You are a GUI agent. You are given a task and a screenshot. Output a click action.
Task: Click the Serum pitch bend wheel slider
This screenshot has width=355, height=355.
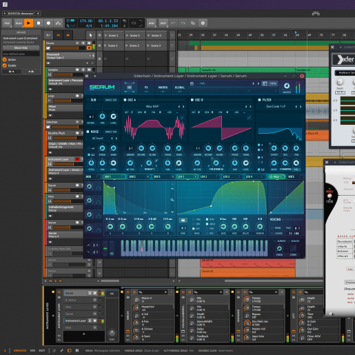[x=105, y=248]
